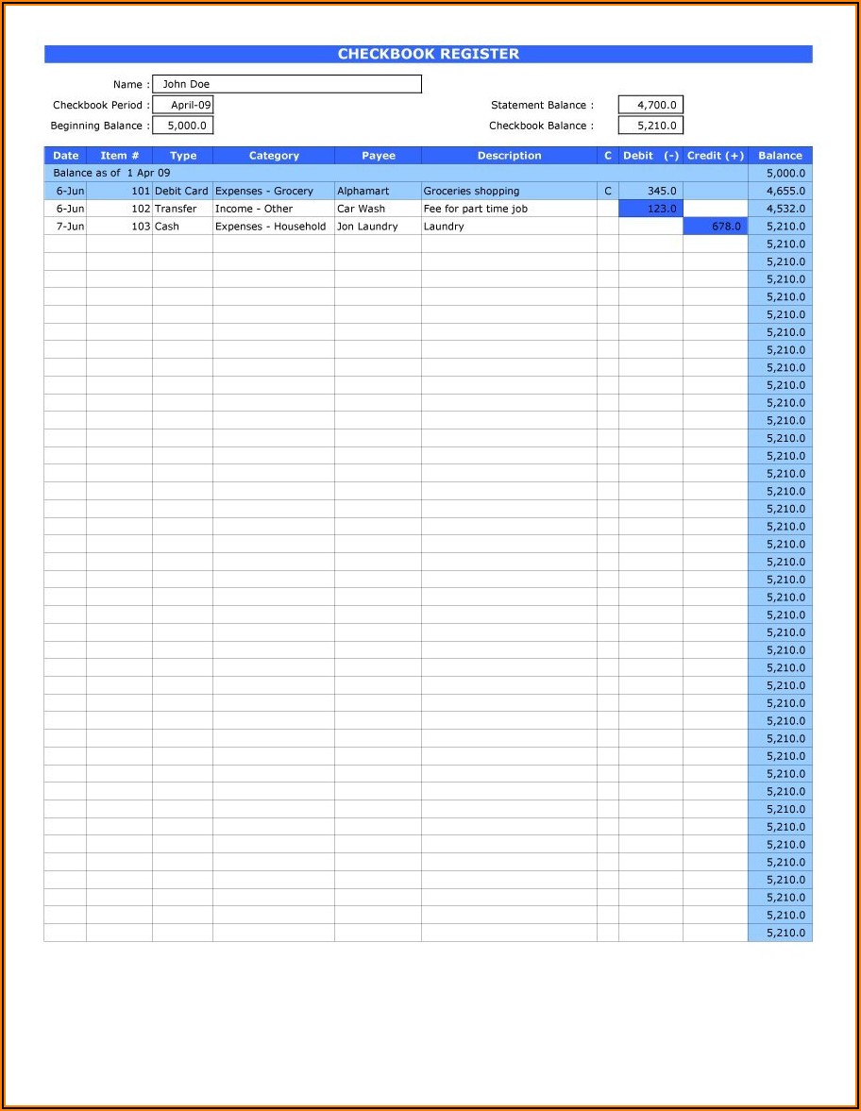This screenshot has width=861, height=1111.
Task: Click the Debit (-) column header
Action: pos(650,156)
